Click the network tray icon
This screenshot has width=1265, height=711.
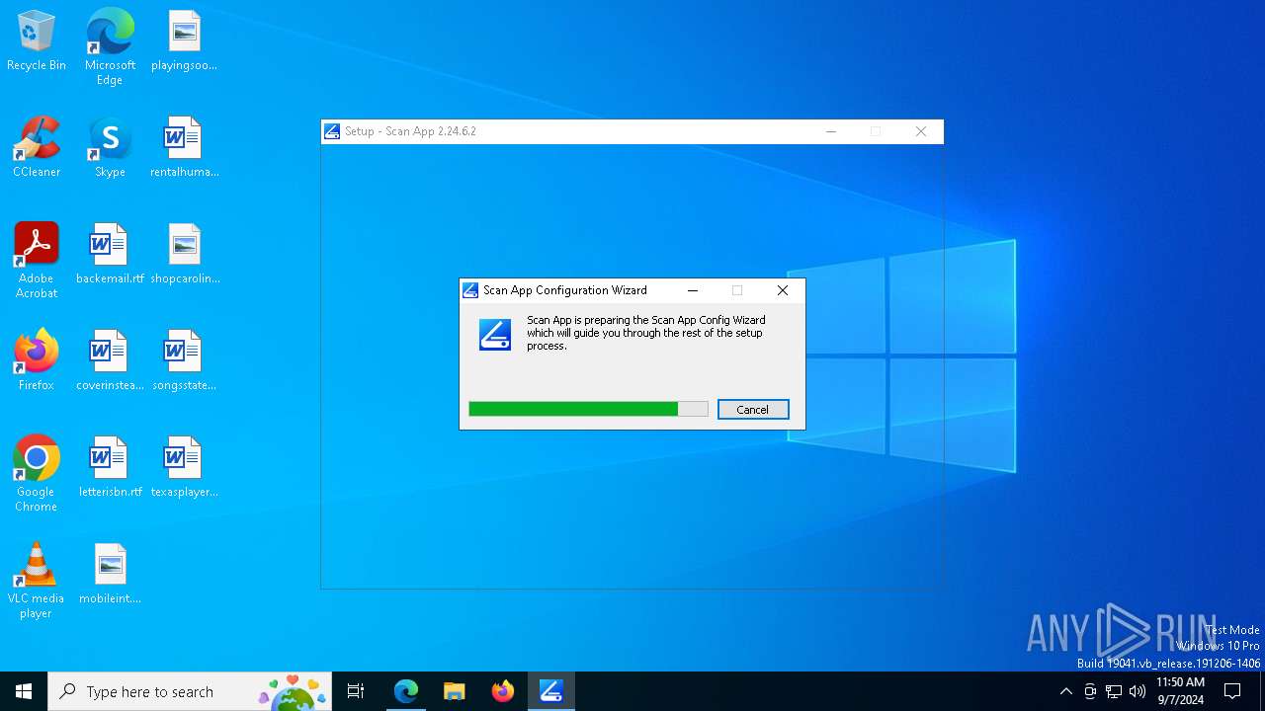(x=1114, y=691)
